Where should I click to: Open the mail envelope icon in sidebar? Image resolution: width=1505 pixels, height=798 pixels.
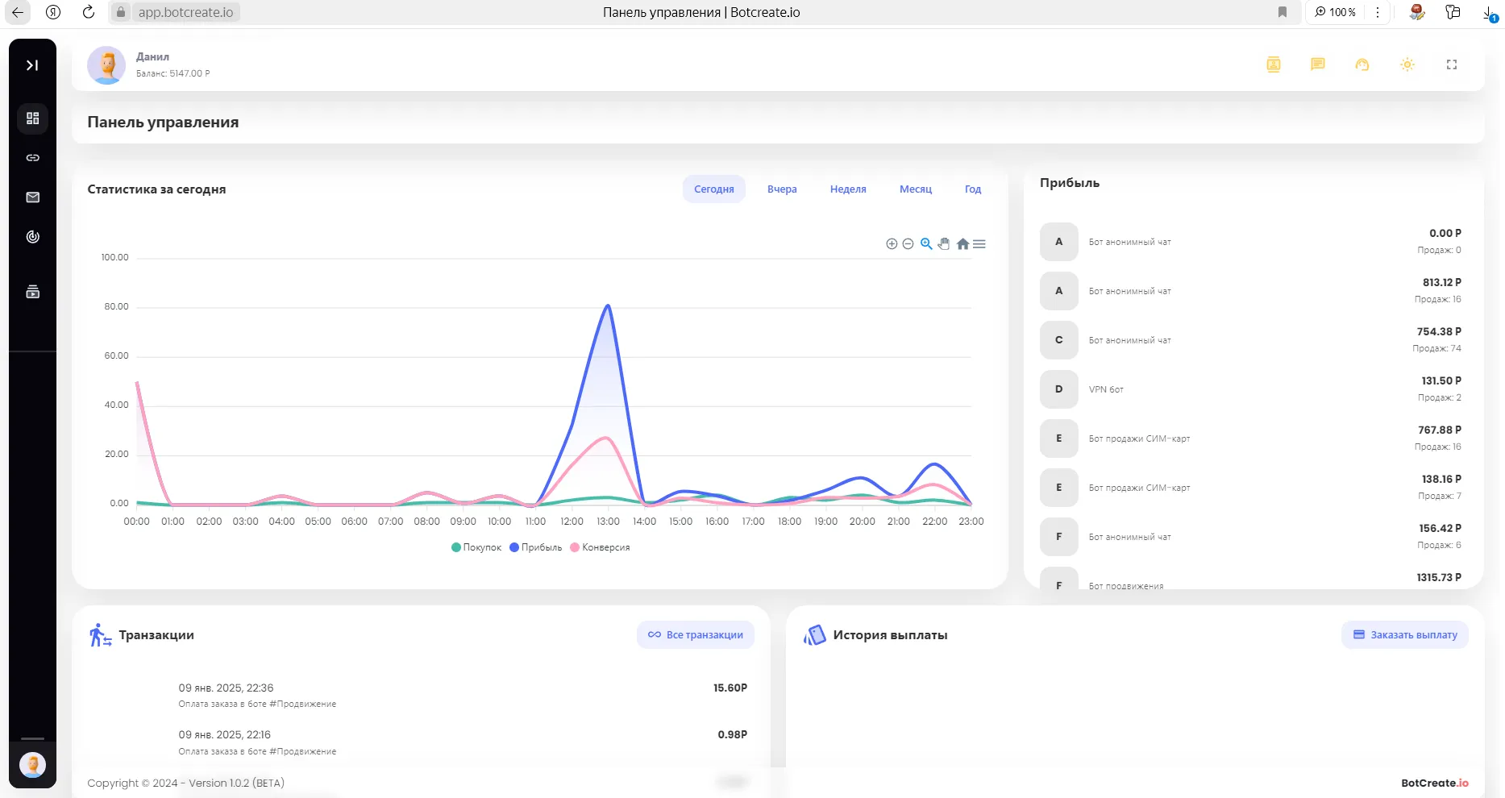coord(32,197)
